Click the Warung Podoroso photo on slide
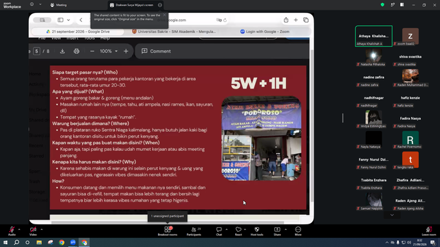This screenshot has width=440, height=247. coord(261,139)
